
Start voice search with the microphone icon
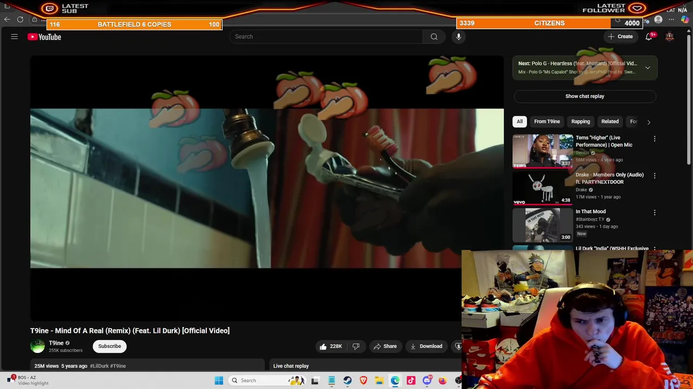tap(459, 37)
